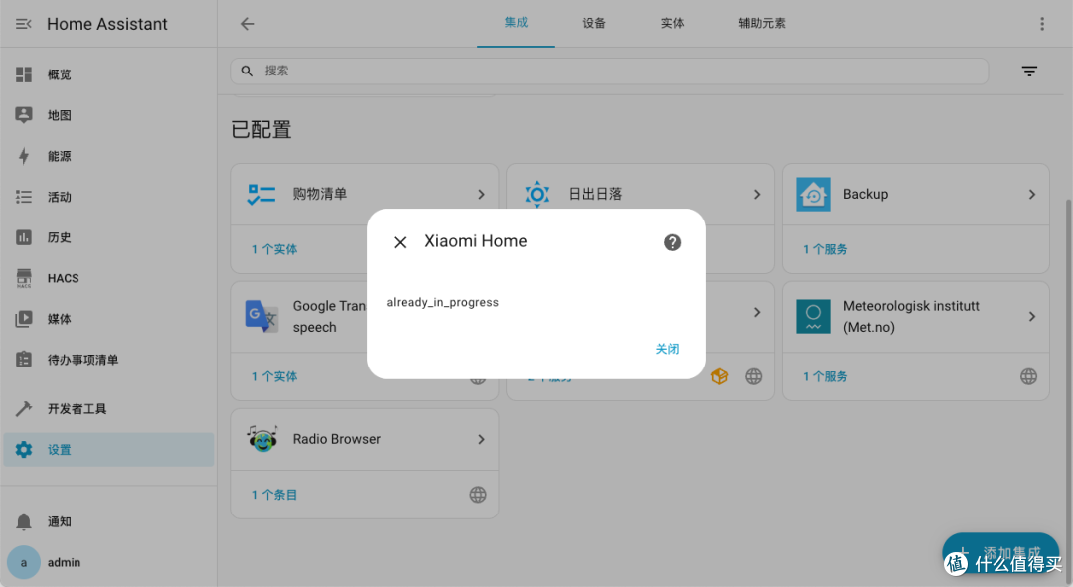Click Radio Browser integration icon

pos(262,439)
